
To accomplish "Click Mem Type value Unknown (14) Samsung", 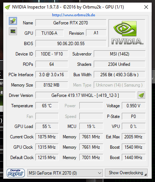I will tap(120, 85).
